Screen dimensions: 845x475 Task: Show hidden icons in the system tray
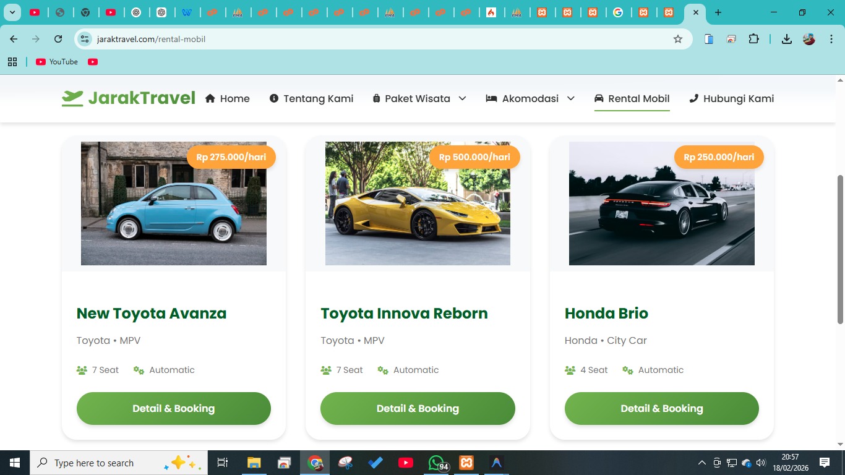pos(701,462)
